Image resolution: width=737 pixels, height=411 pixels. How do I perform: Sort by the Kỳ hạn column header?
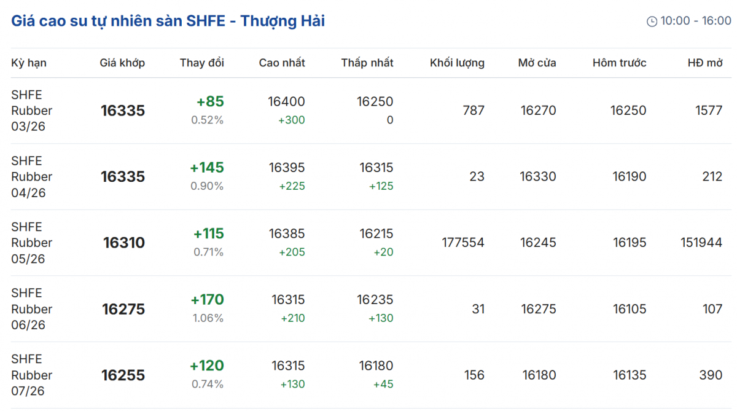coord(29,63)
